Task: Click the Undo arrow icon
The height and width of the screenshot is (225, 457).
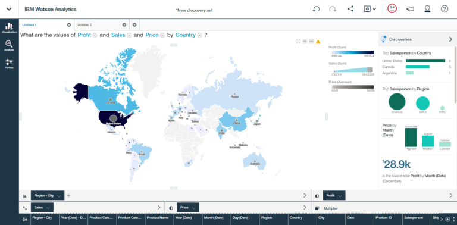Action: (316, 9)
